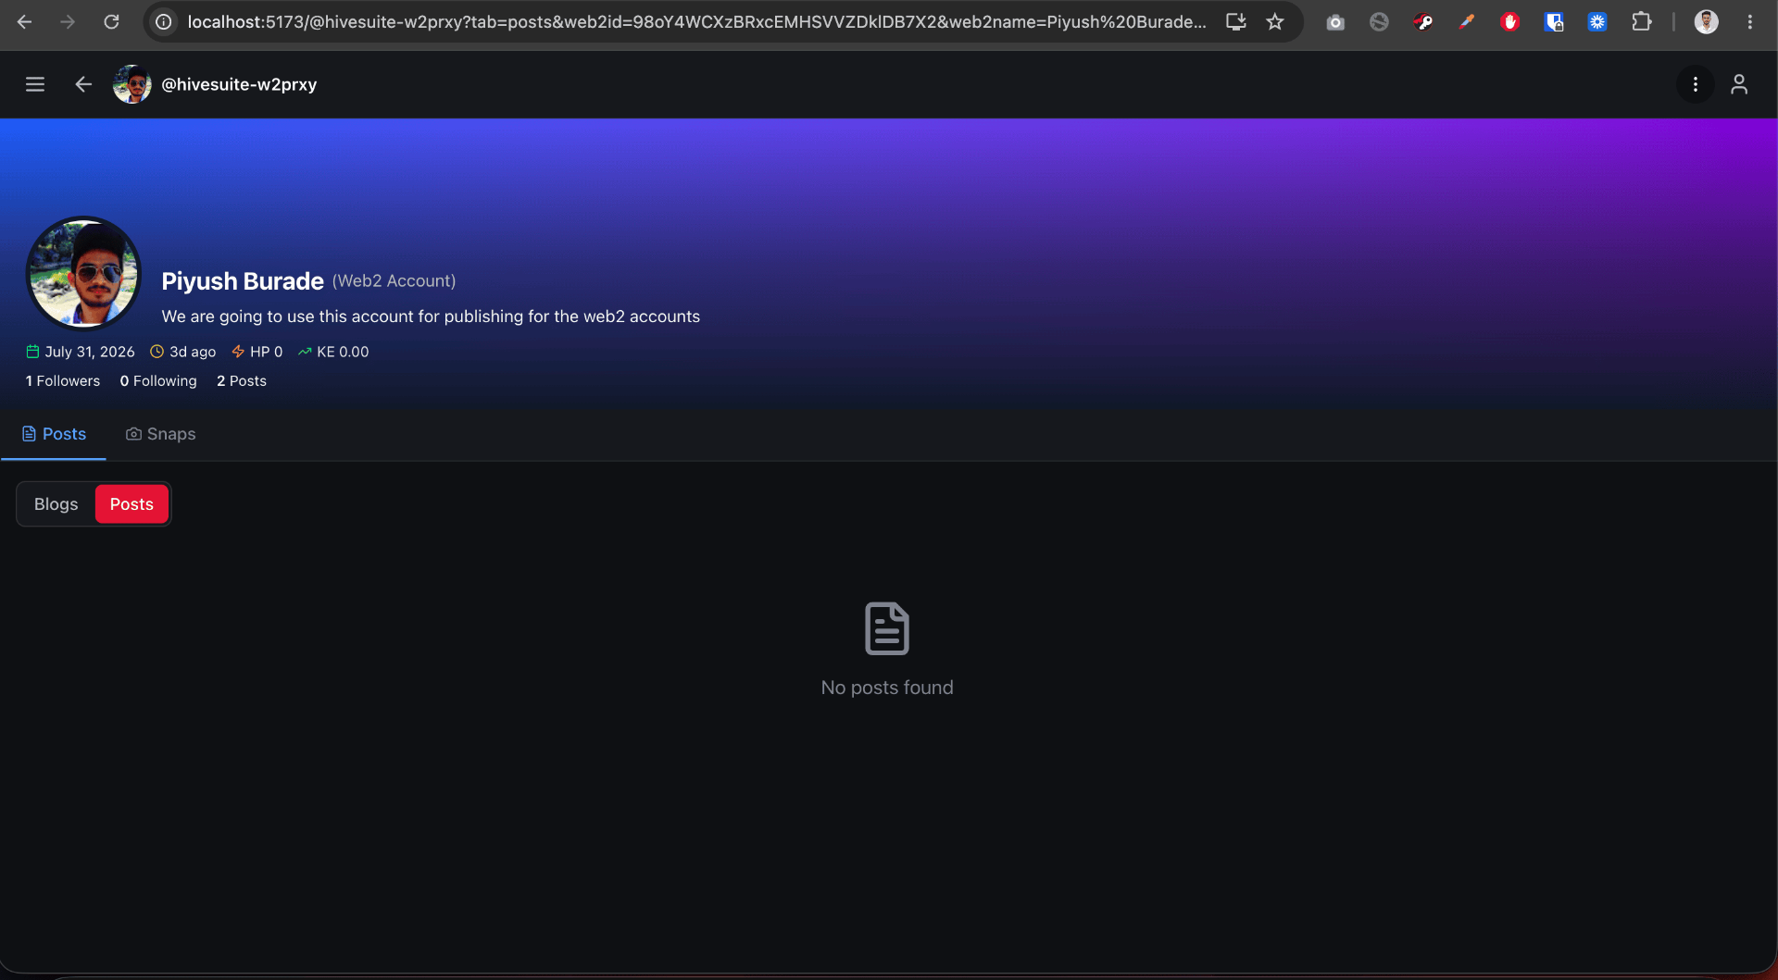The width and height of the screenshot is (1778, 980).
Task: Click browser forward navigation arrow
Action: (68, 21)
